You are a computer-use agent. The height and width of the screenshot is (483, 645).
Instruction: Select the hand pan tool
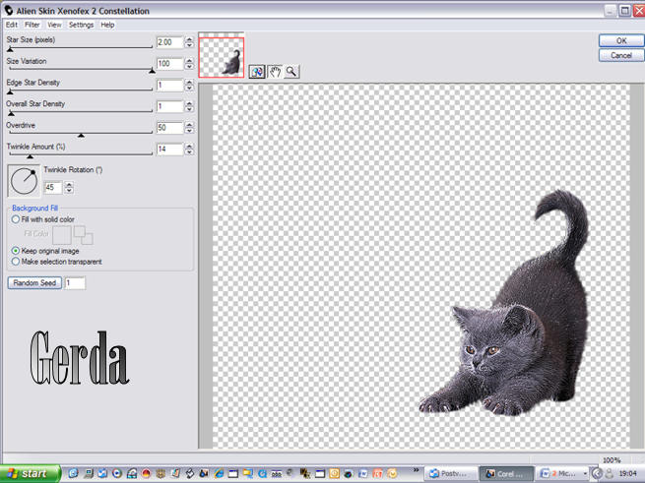[x=275, y=72]
